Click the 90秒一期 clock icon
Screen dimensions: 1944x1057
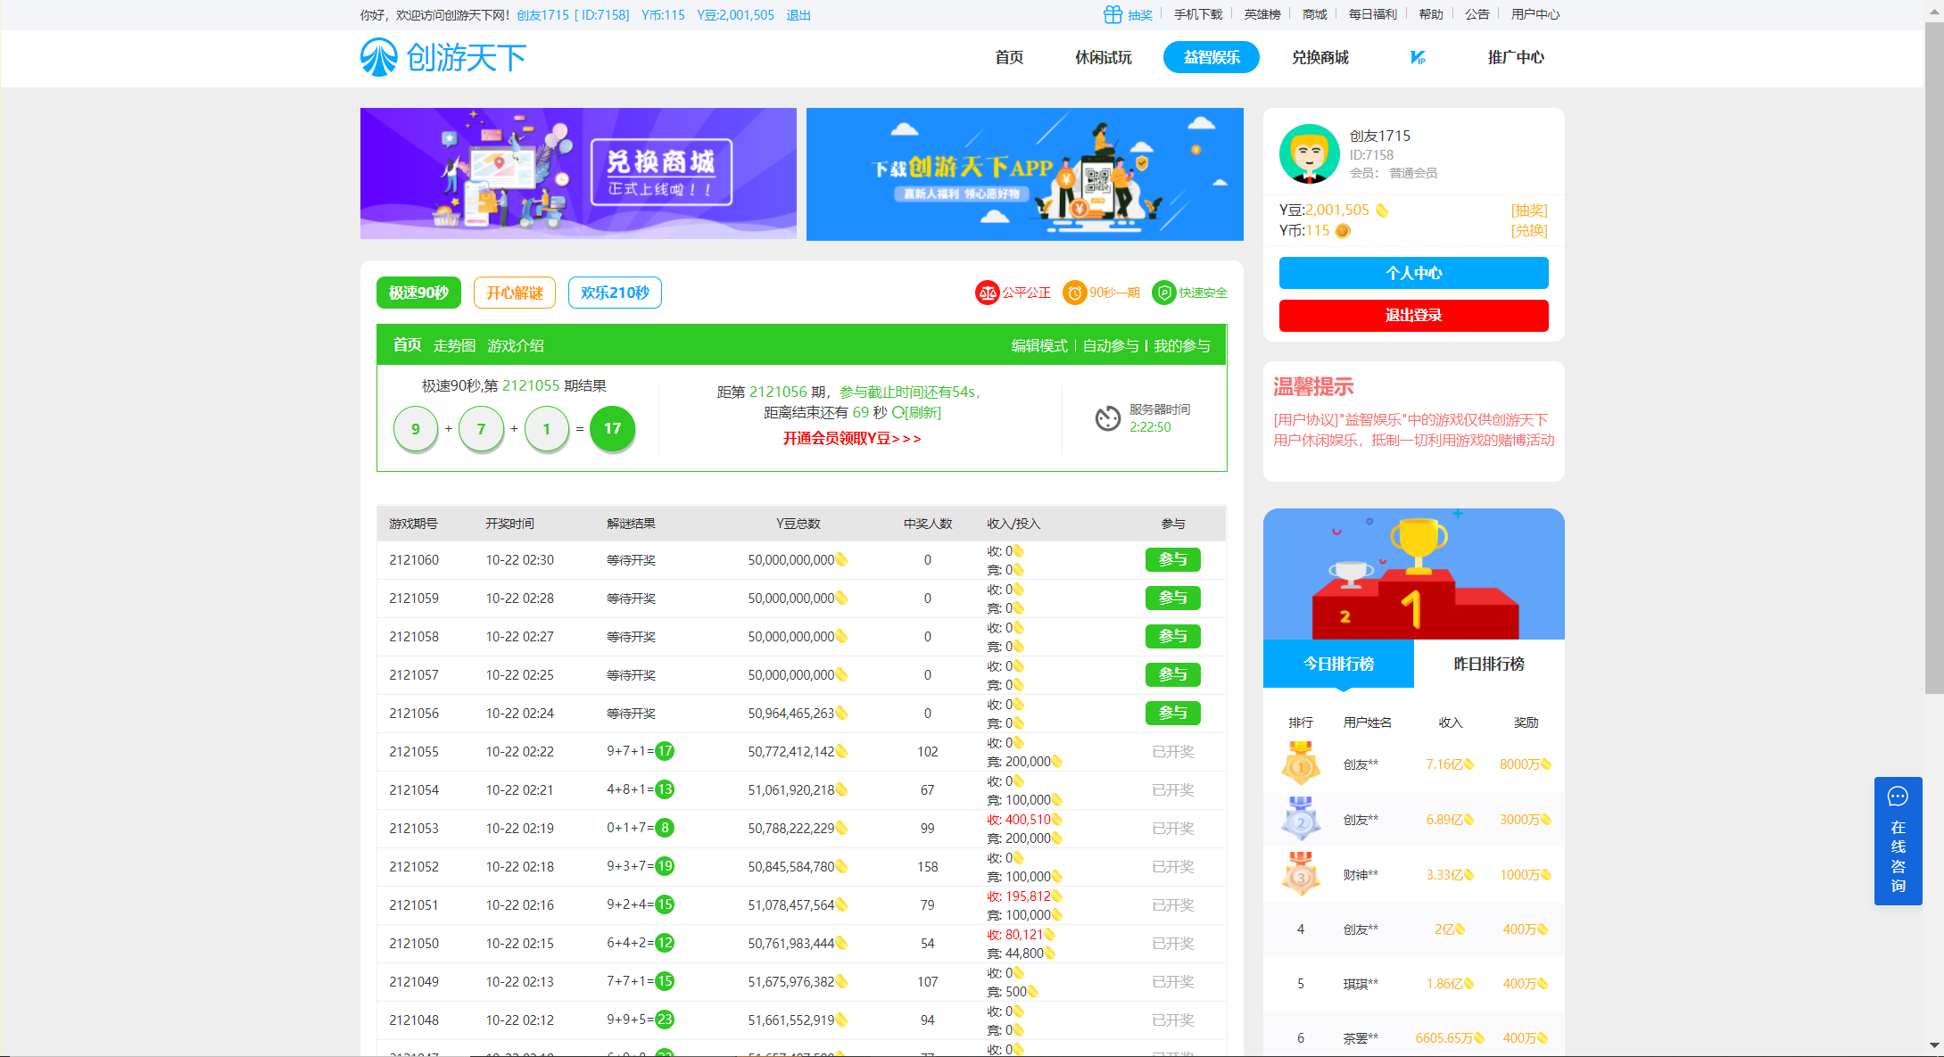[x=1074, y=293]
